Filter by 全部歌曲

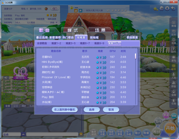pos(42,43)
